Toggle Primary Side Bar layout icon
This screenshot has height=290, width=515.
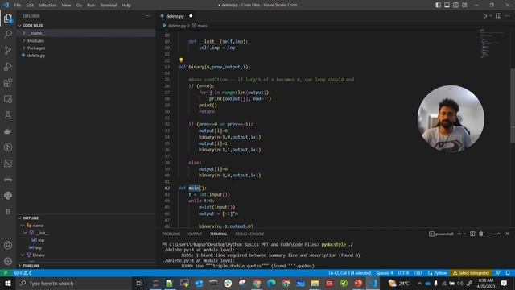point(438,5)
